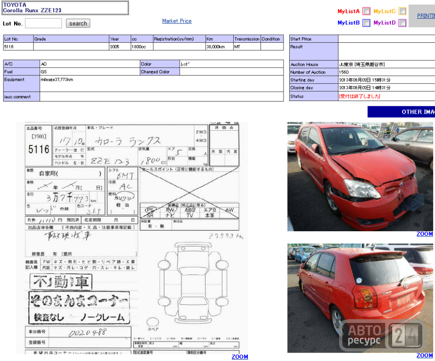Viewport: 435px width, 361px height.
Task: Click the search button
Action: coord(78,24)
